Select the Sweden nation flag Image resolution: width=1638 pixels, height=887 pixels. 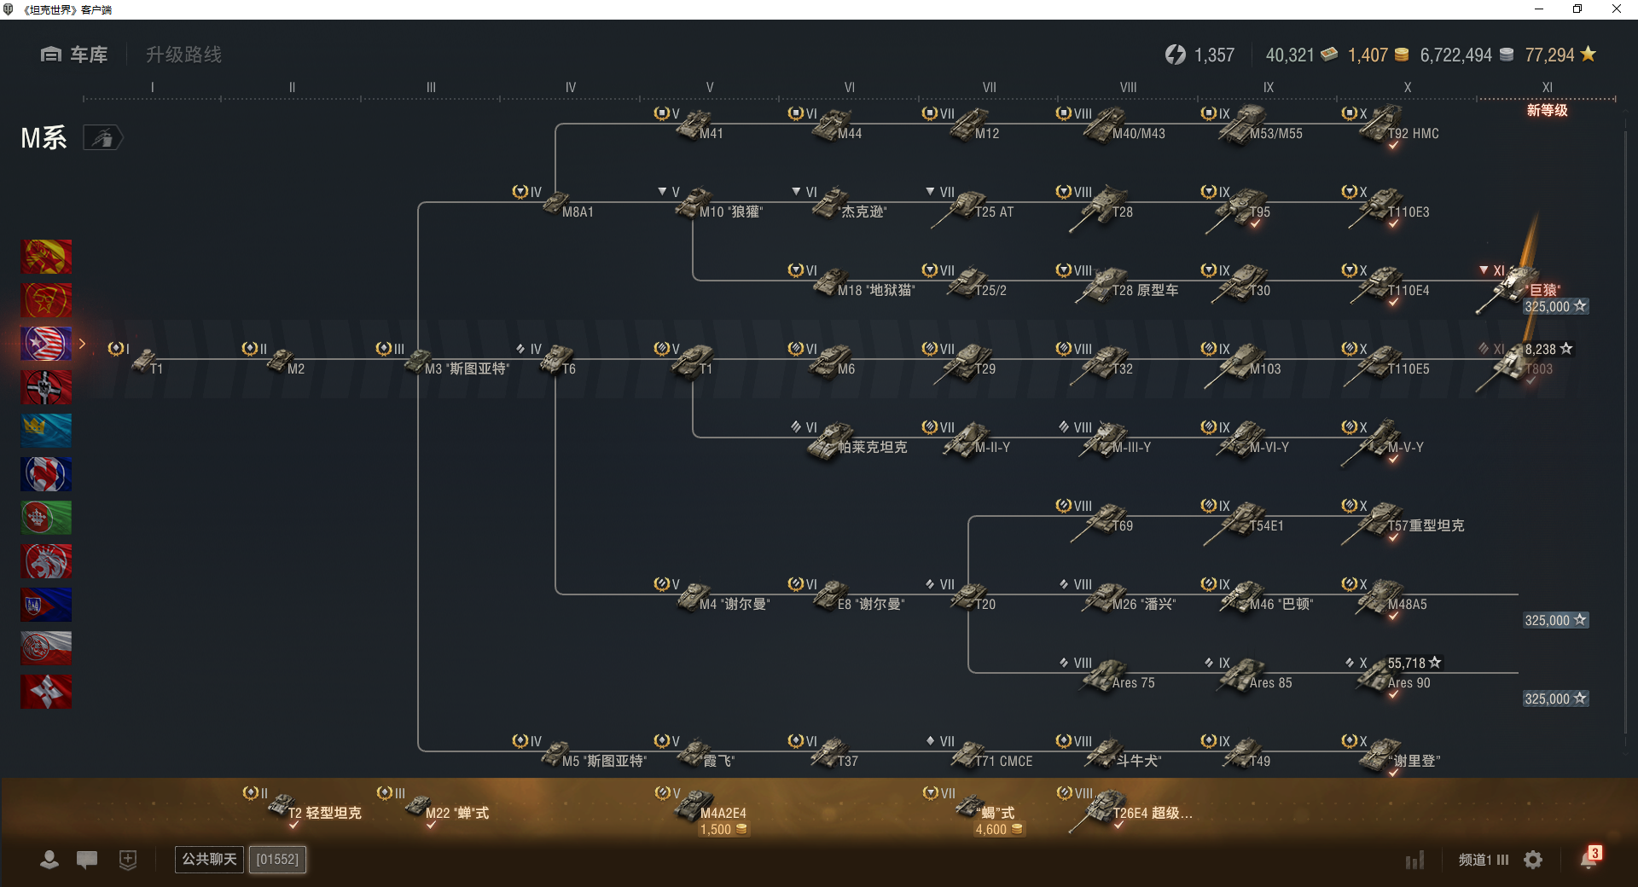tap(46, 431)
